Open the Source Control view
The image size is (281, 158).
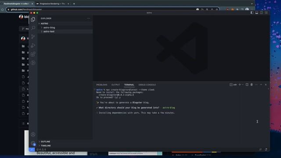[x=33, y=37]
